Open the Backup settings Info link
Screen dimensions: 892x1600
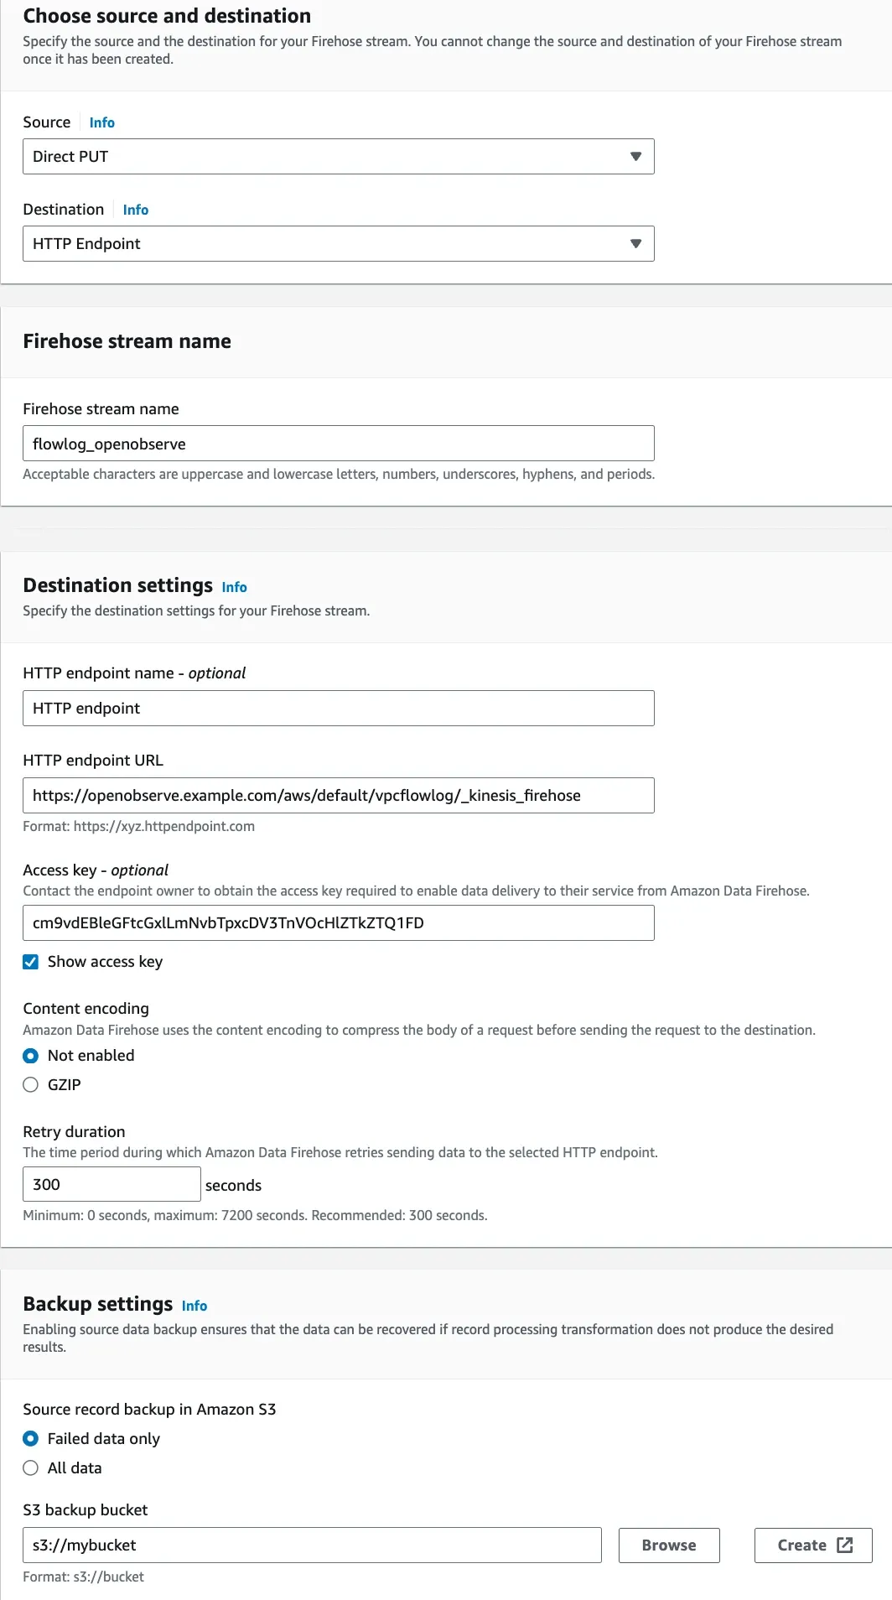(194, 1306)
